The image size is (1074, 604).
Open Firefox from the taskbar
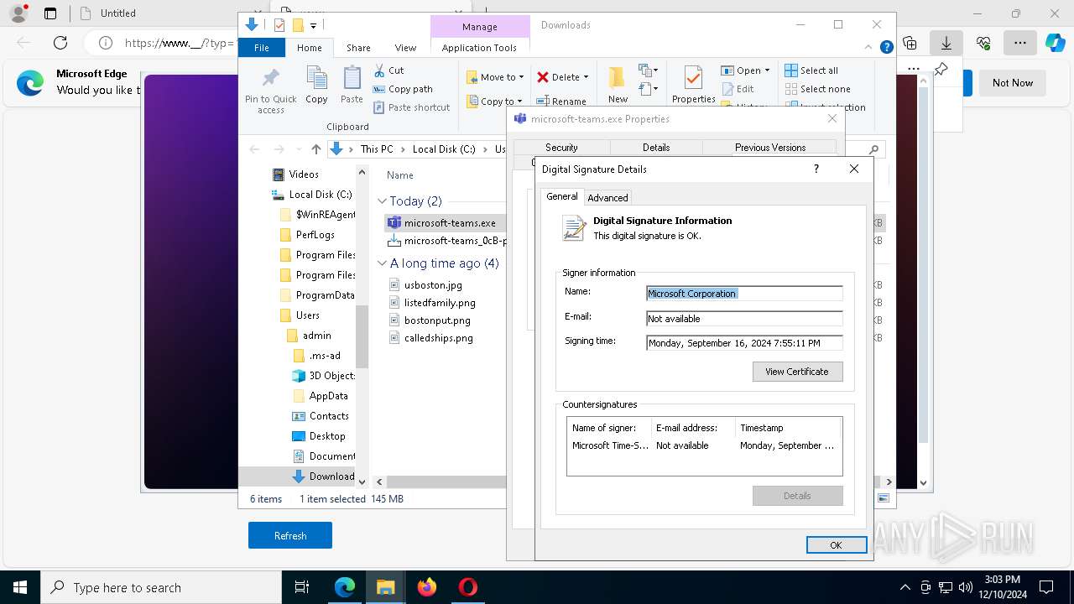[x=427, y=587]
